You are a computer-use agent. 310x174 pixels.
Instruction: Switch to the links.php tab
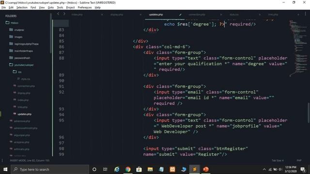coord(273,14)
